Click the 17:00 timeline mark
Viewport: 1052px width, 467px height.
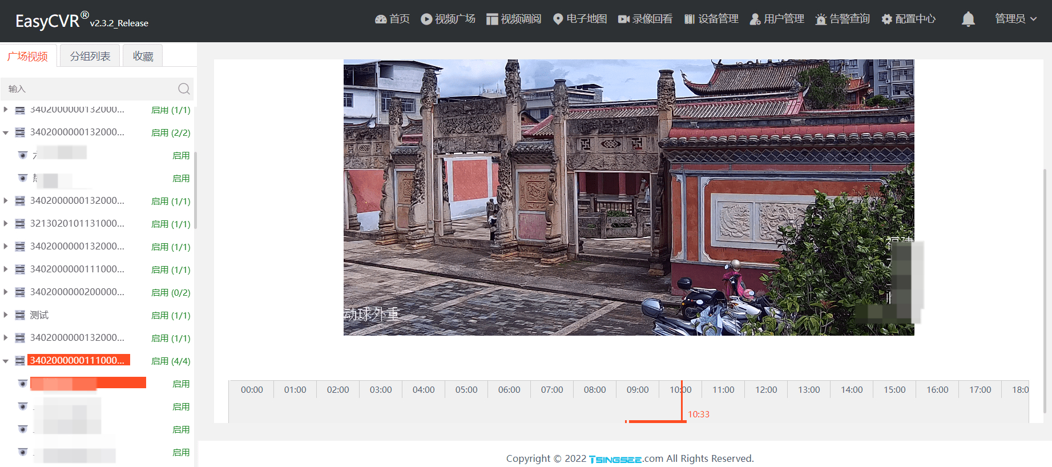980,390
